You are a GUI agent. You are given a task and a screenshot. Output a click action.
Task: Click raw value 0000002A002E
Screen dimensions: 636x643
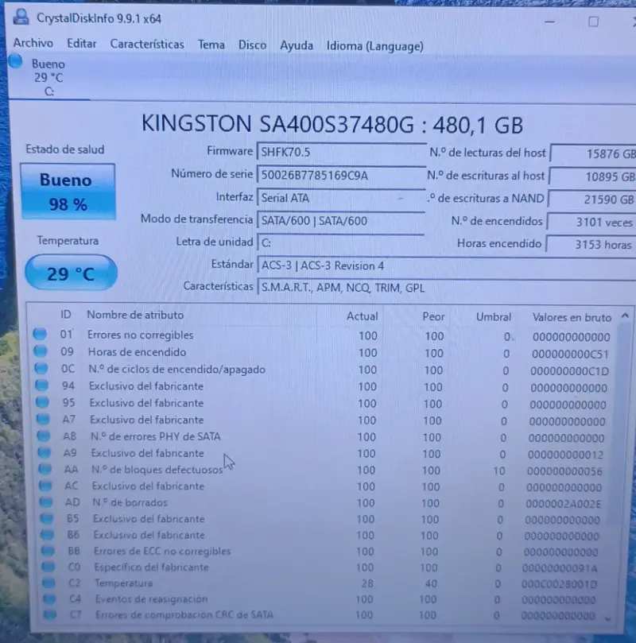pos(563,503)
